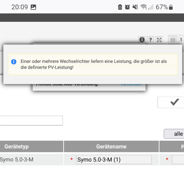Tap the muted sound status icon
184x174 pixels.
[135, 7]
